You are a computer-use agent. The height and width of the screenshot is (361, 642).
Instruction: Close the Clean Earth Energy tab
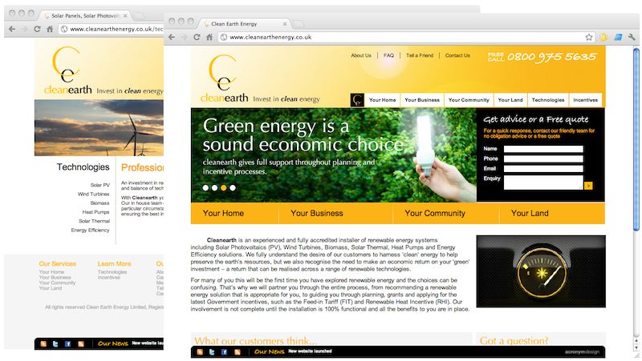click(284, 24)
